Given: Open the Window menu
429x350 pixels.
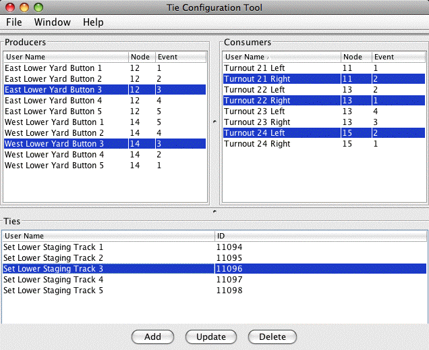Looking at the screenshot, I should pyautogui.click(x=53, y=22).
